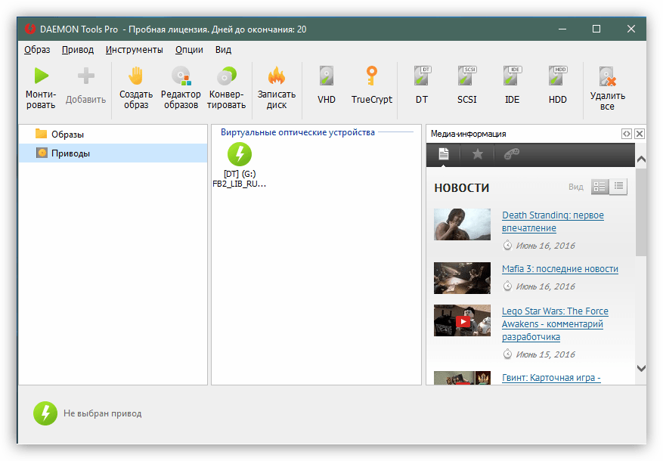Viewport: 663px width, 461px height.
Task: Switch to news document tab in media panel
Action: [443, 154]
